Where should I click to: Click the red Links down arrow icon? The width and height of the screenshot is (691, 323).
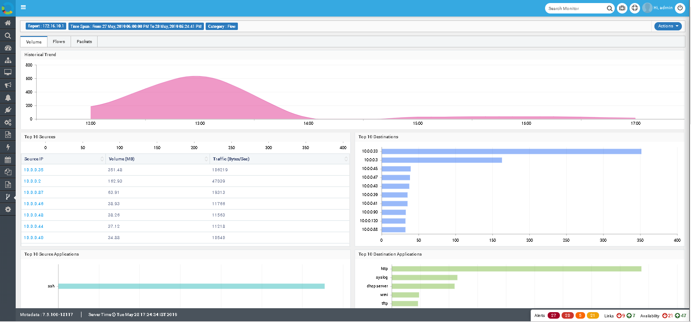tap(619, 316)
